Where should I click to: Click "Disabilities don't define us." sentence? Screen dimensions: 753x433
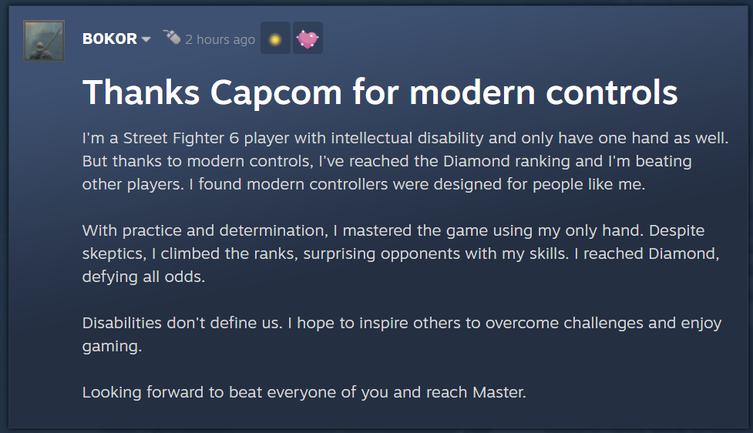(x=182, y=323)
